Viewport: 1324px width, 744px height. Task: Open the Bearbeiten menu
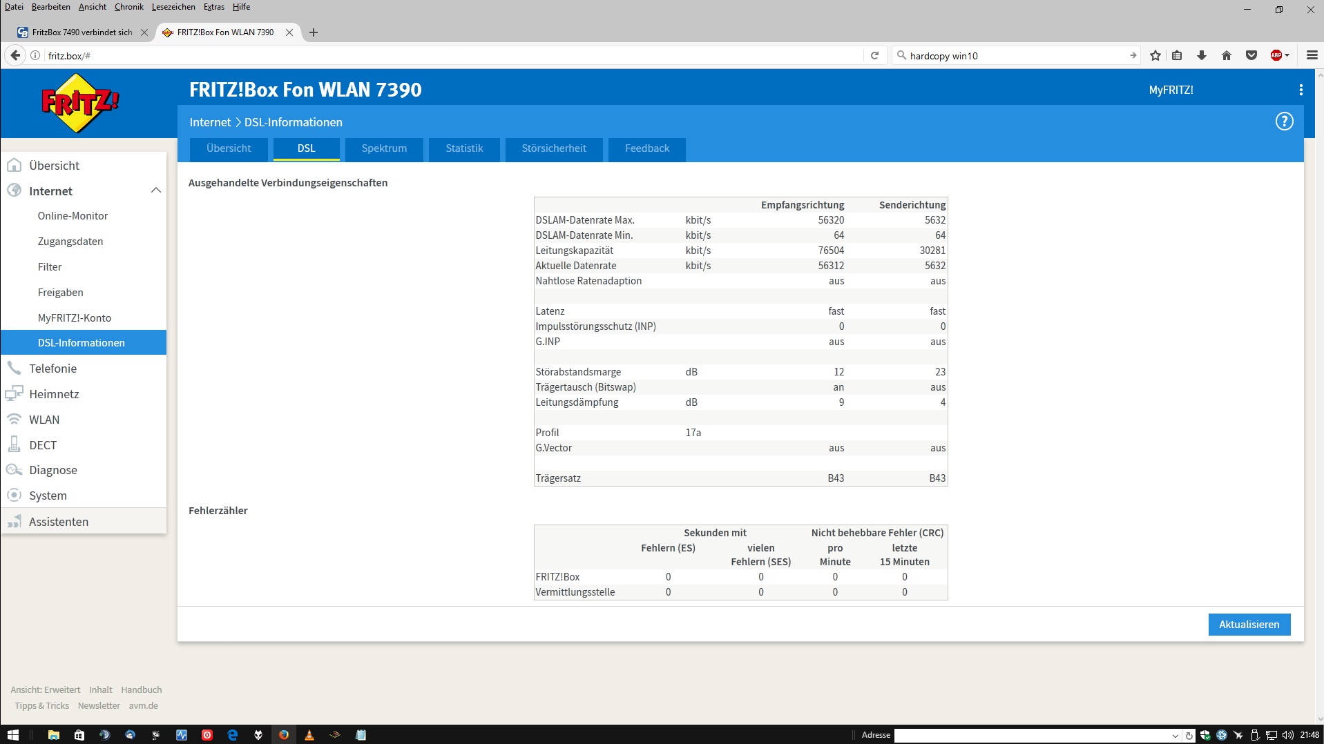[50, 7]
